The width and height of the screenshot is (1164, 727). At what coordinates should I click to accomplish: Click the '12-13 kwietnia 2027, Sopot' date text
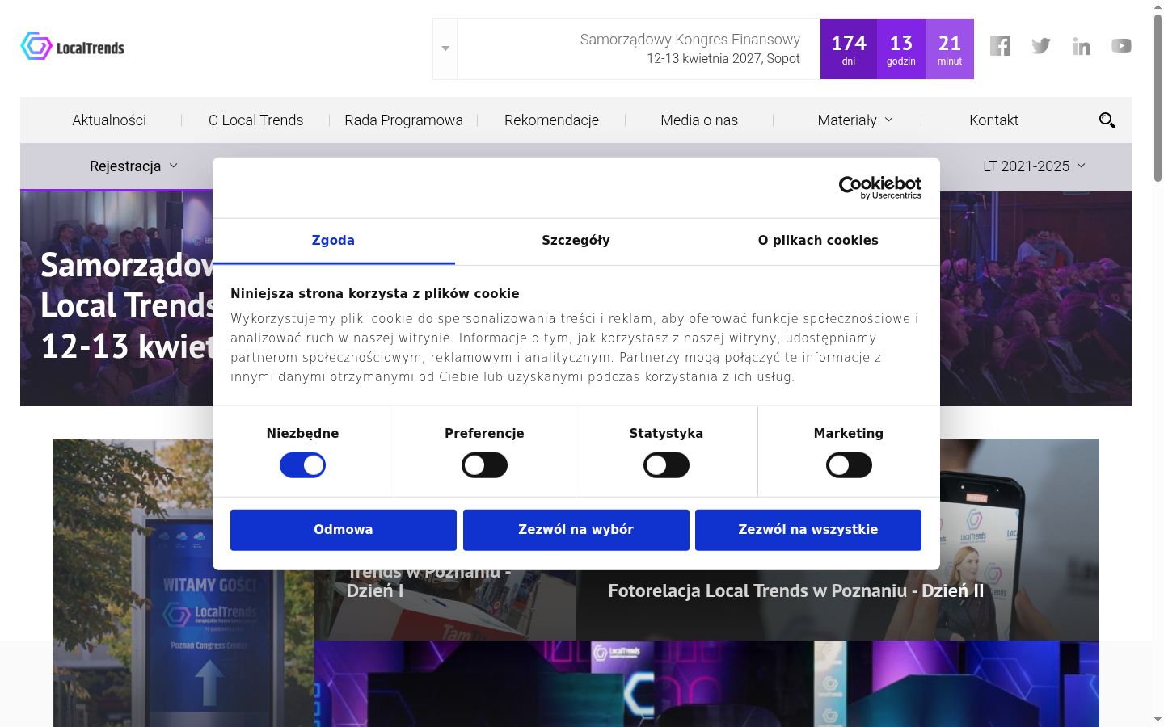point(723,59)
